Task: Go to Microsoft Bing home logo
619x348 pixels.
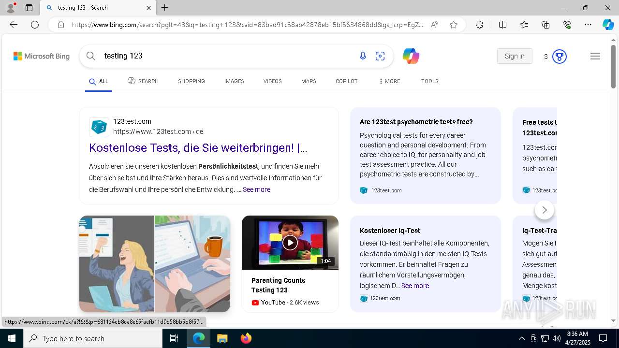Action: coord(42,56)
